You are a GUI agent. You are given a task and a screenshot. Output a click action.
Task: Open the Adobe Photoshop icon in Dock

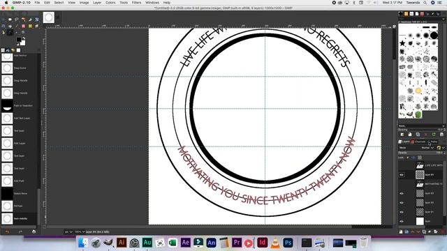pyautogui.click(x=288, y=243)
